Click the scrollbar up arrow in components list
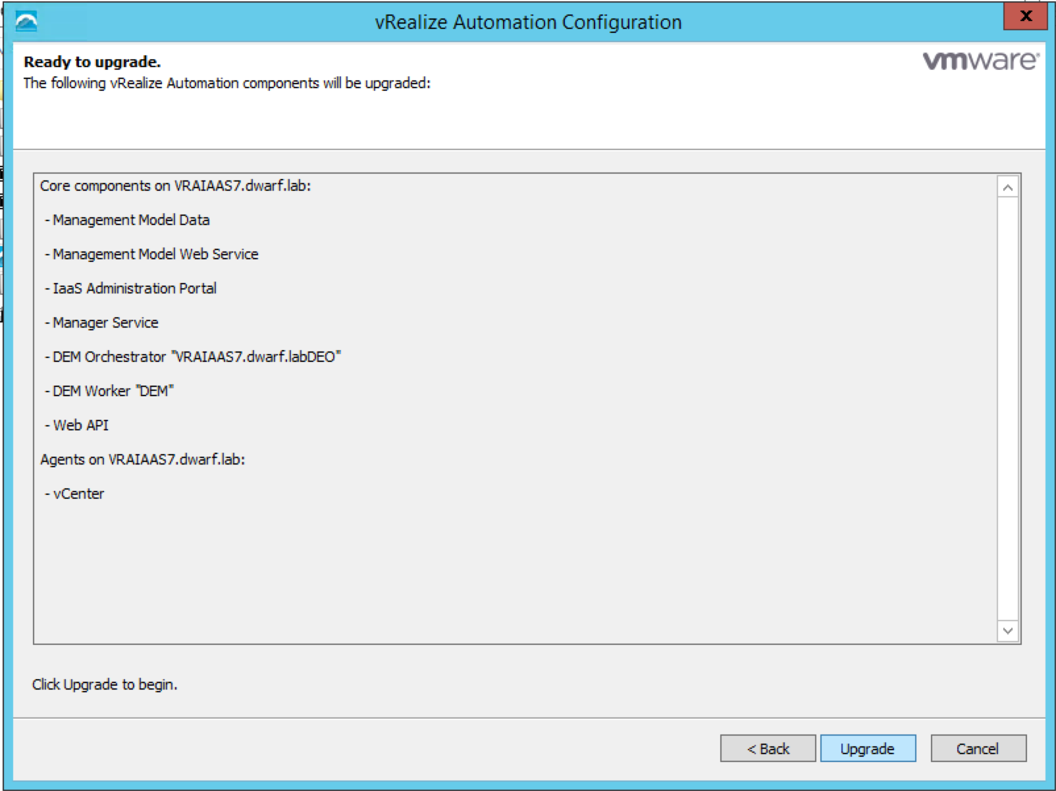 click(x=1008, y=188)
